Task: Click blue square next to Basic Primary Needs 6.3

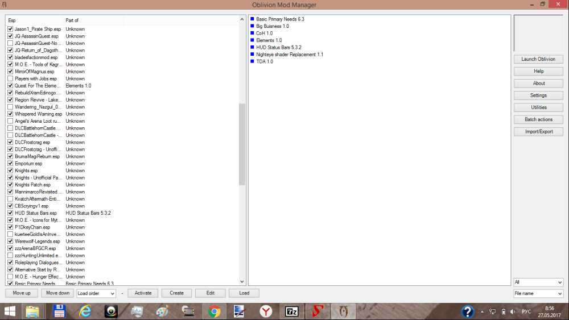Action: pos(252,19)
